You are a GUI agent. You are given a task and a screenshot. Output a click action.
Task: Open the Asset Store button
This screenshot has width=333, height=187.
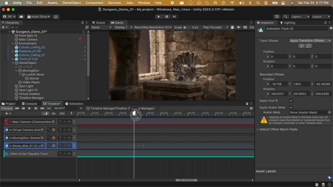click(39, 17)
